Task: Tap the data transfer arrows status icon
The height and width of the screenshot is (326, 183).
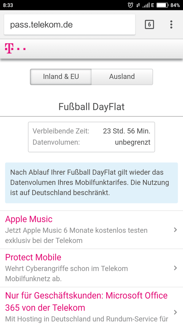Action: pyautogui.click(x=138, y=5)
